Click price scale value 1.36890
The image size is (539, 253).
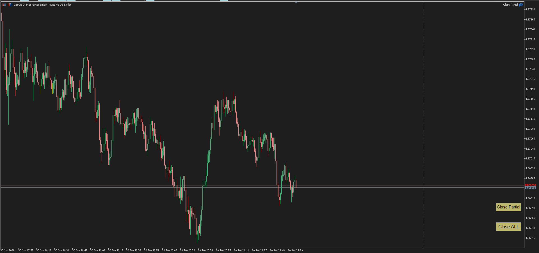tap(530, 208)
